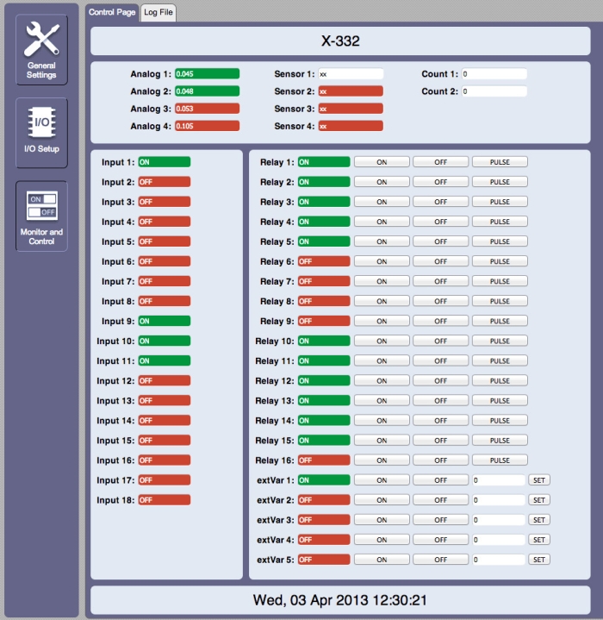Screen dimensions: 603x620
Task: Click the extVar 5 label
Action: click(276, 560)
